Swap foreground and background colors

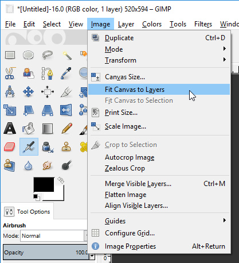61,180
